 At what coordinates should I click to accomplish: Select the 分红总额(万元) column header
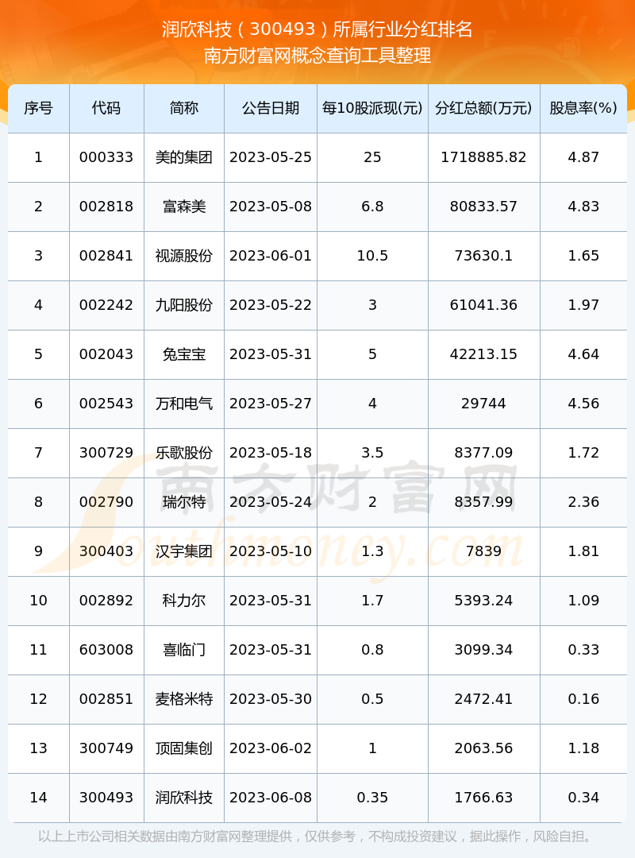pos(483,108)
